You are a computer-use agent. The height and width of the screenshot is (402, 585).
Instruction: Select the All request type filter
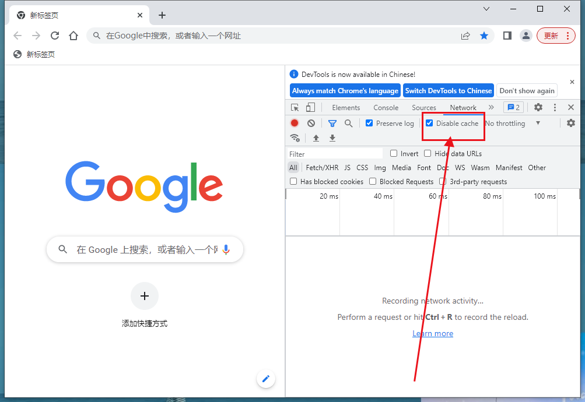293,168
